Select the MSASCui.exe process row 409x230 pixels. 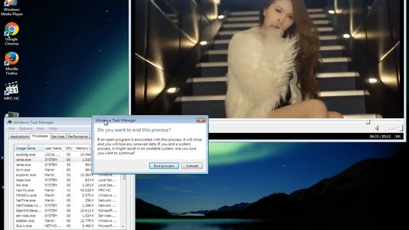[68, 195]
